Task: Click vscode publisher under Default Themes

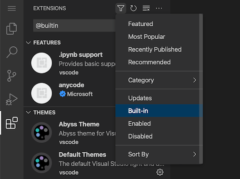Action: [69, 172]
